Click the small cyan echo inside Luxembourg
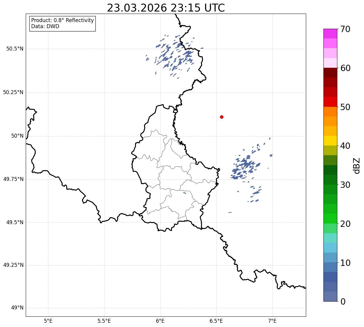 pyautogui.click(x=185, y=193)
